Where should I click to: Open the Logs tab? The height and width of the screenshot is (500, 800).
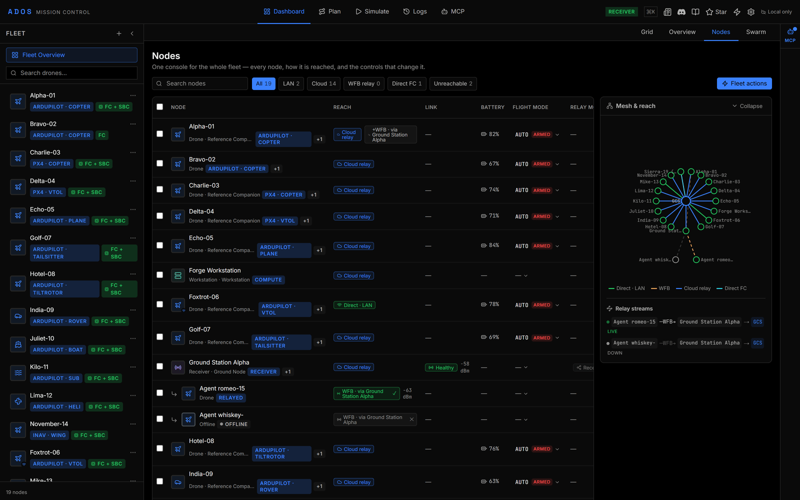[415, 11]
